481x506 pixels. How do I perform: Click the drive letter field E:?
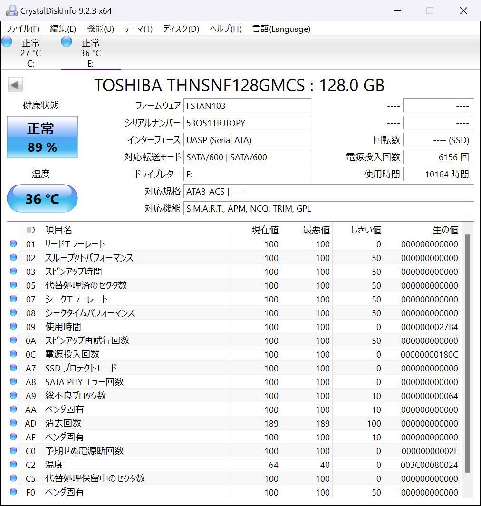[x=247, y=174]
